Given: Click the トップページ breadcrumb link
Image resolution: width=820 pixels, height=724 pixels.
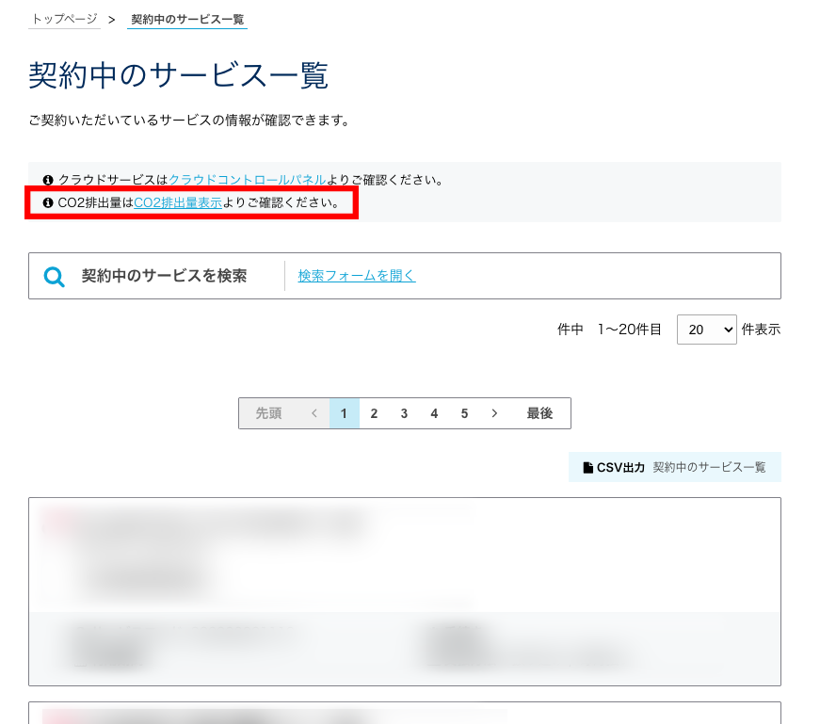Looking at the screenshot, I should click(x=64, y=20).
